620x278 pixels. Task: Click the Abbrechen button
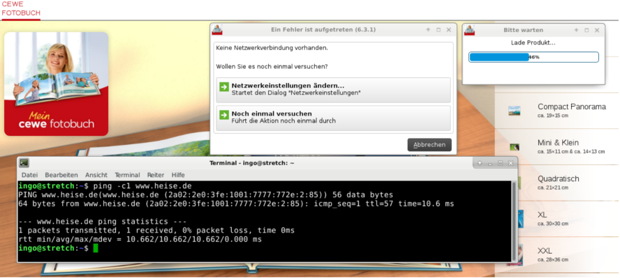[x=429, y=145]
